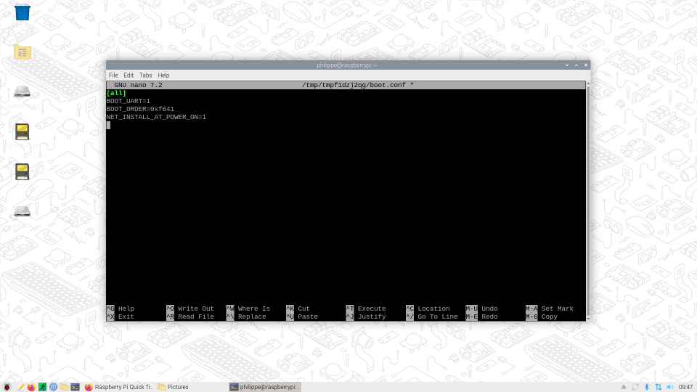Open the Bluetooth tray menu
697x392 pixels.
pyautogui.click(x=647, y=387)
